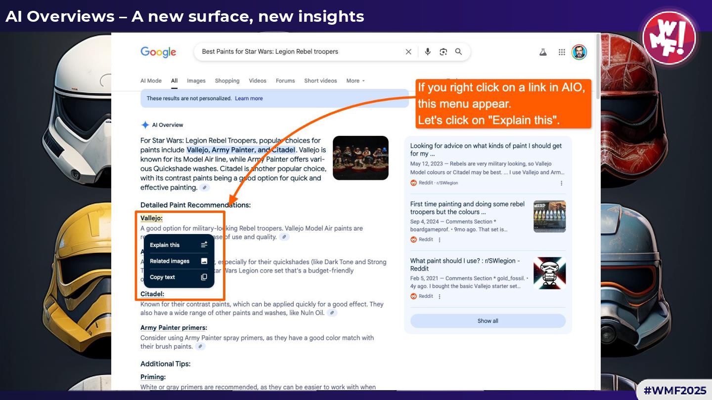Click highlighted text 'Vallejo, Army Painter, and Citadel'
This screenshot has width=712, height=400.
tap(241, 150)
